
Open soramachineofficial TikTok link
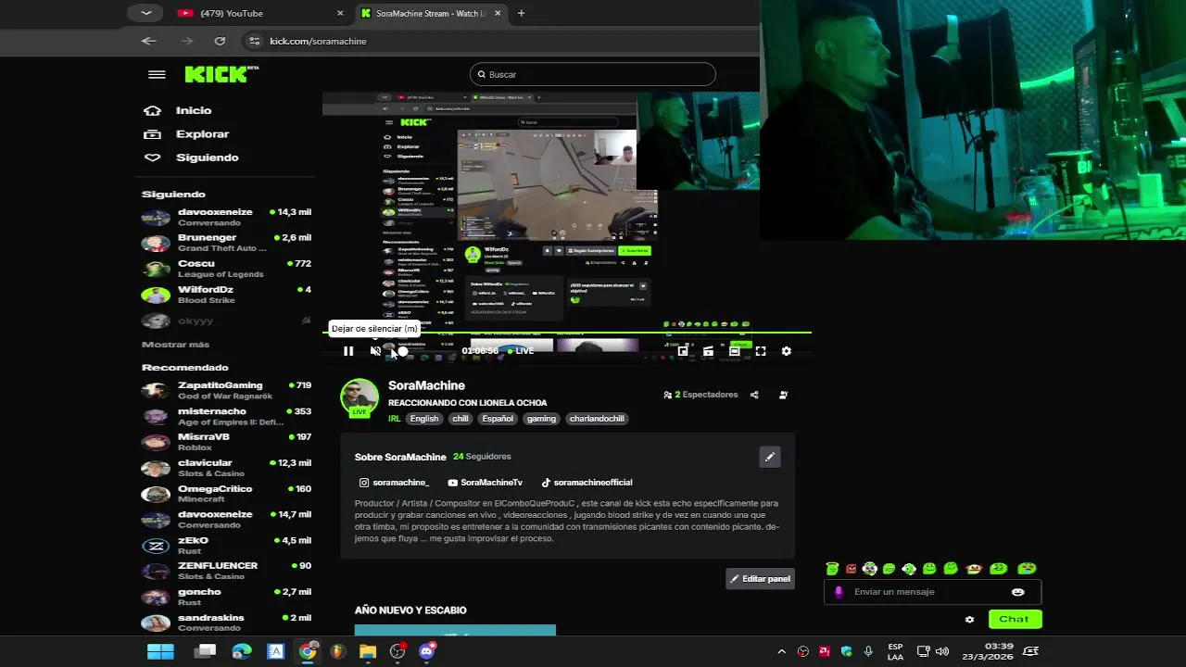587,483
